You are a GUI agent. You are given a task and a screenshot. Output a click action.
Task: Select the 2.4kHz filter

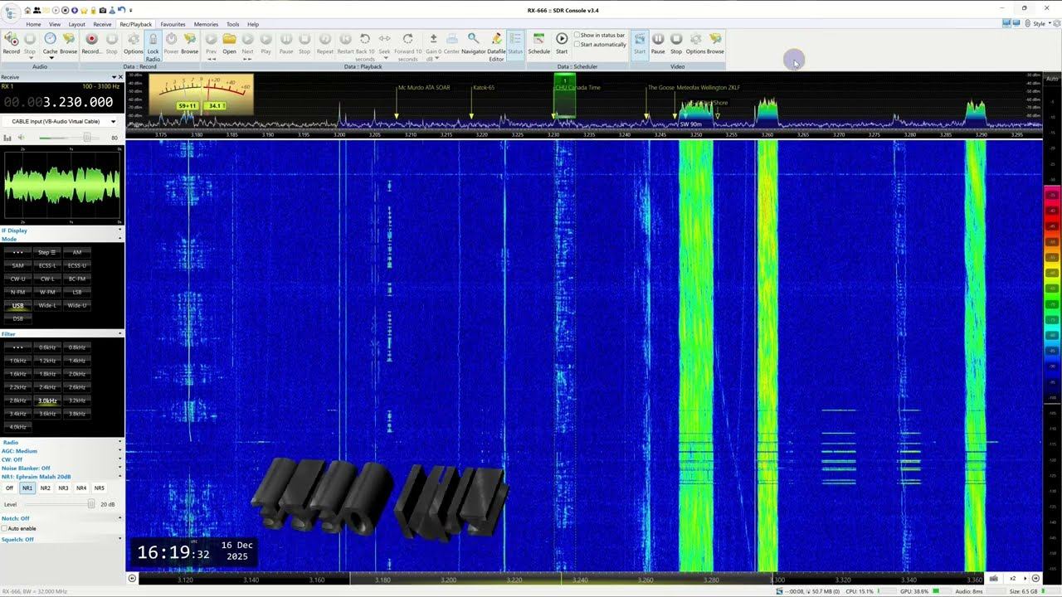[47, 387]
